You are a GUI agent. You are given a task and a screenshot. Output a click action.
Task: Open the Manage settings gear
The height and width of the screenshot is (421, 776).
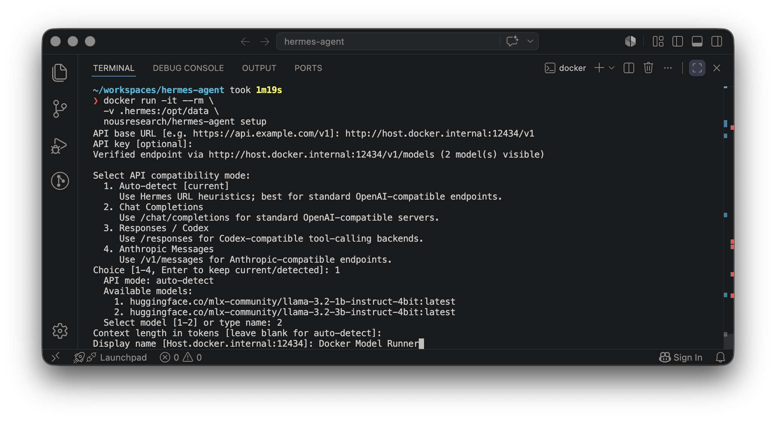click(x=60, y=331)
